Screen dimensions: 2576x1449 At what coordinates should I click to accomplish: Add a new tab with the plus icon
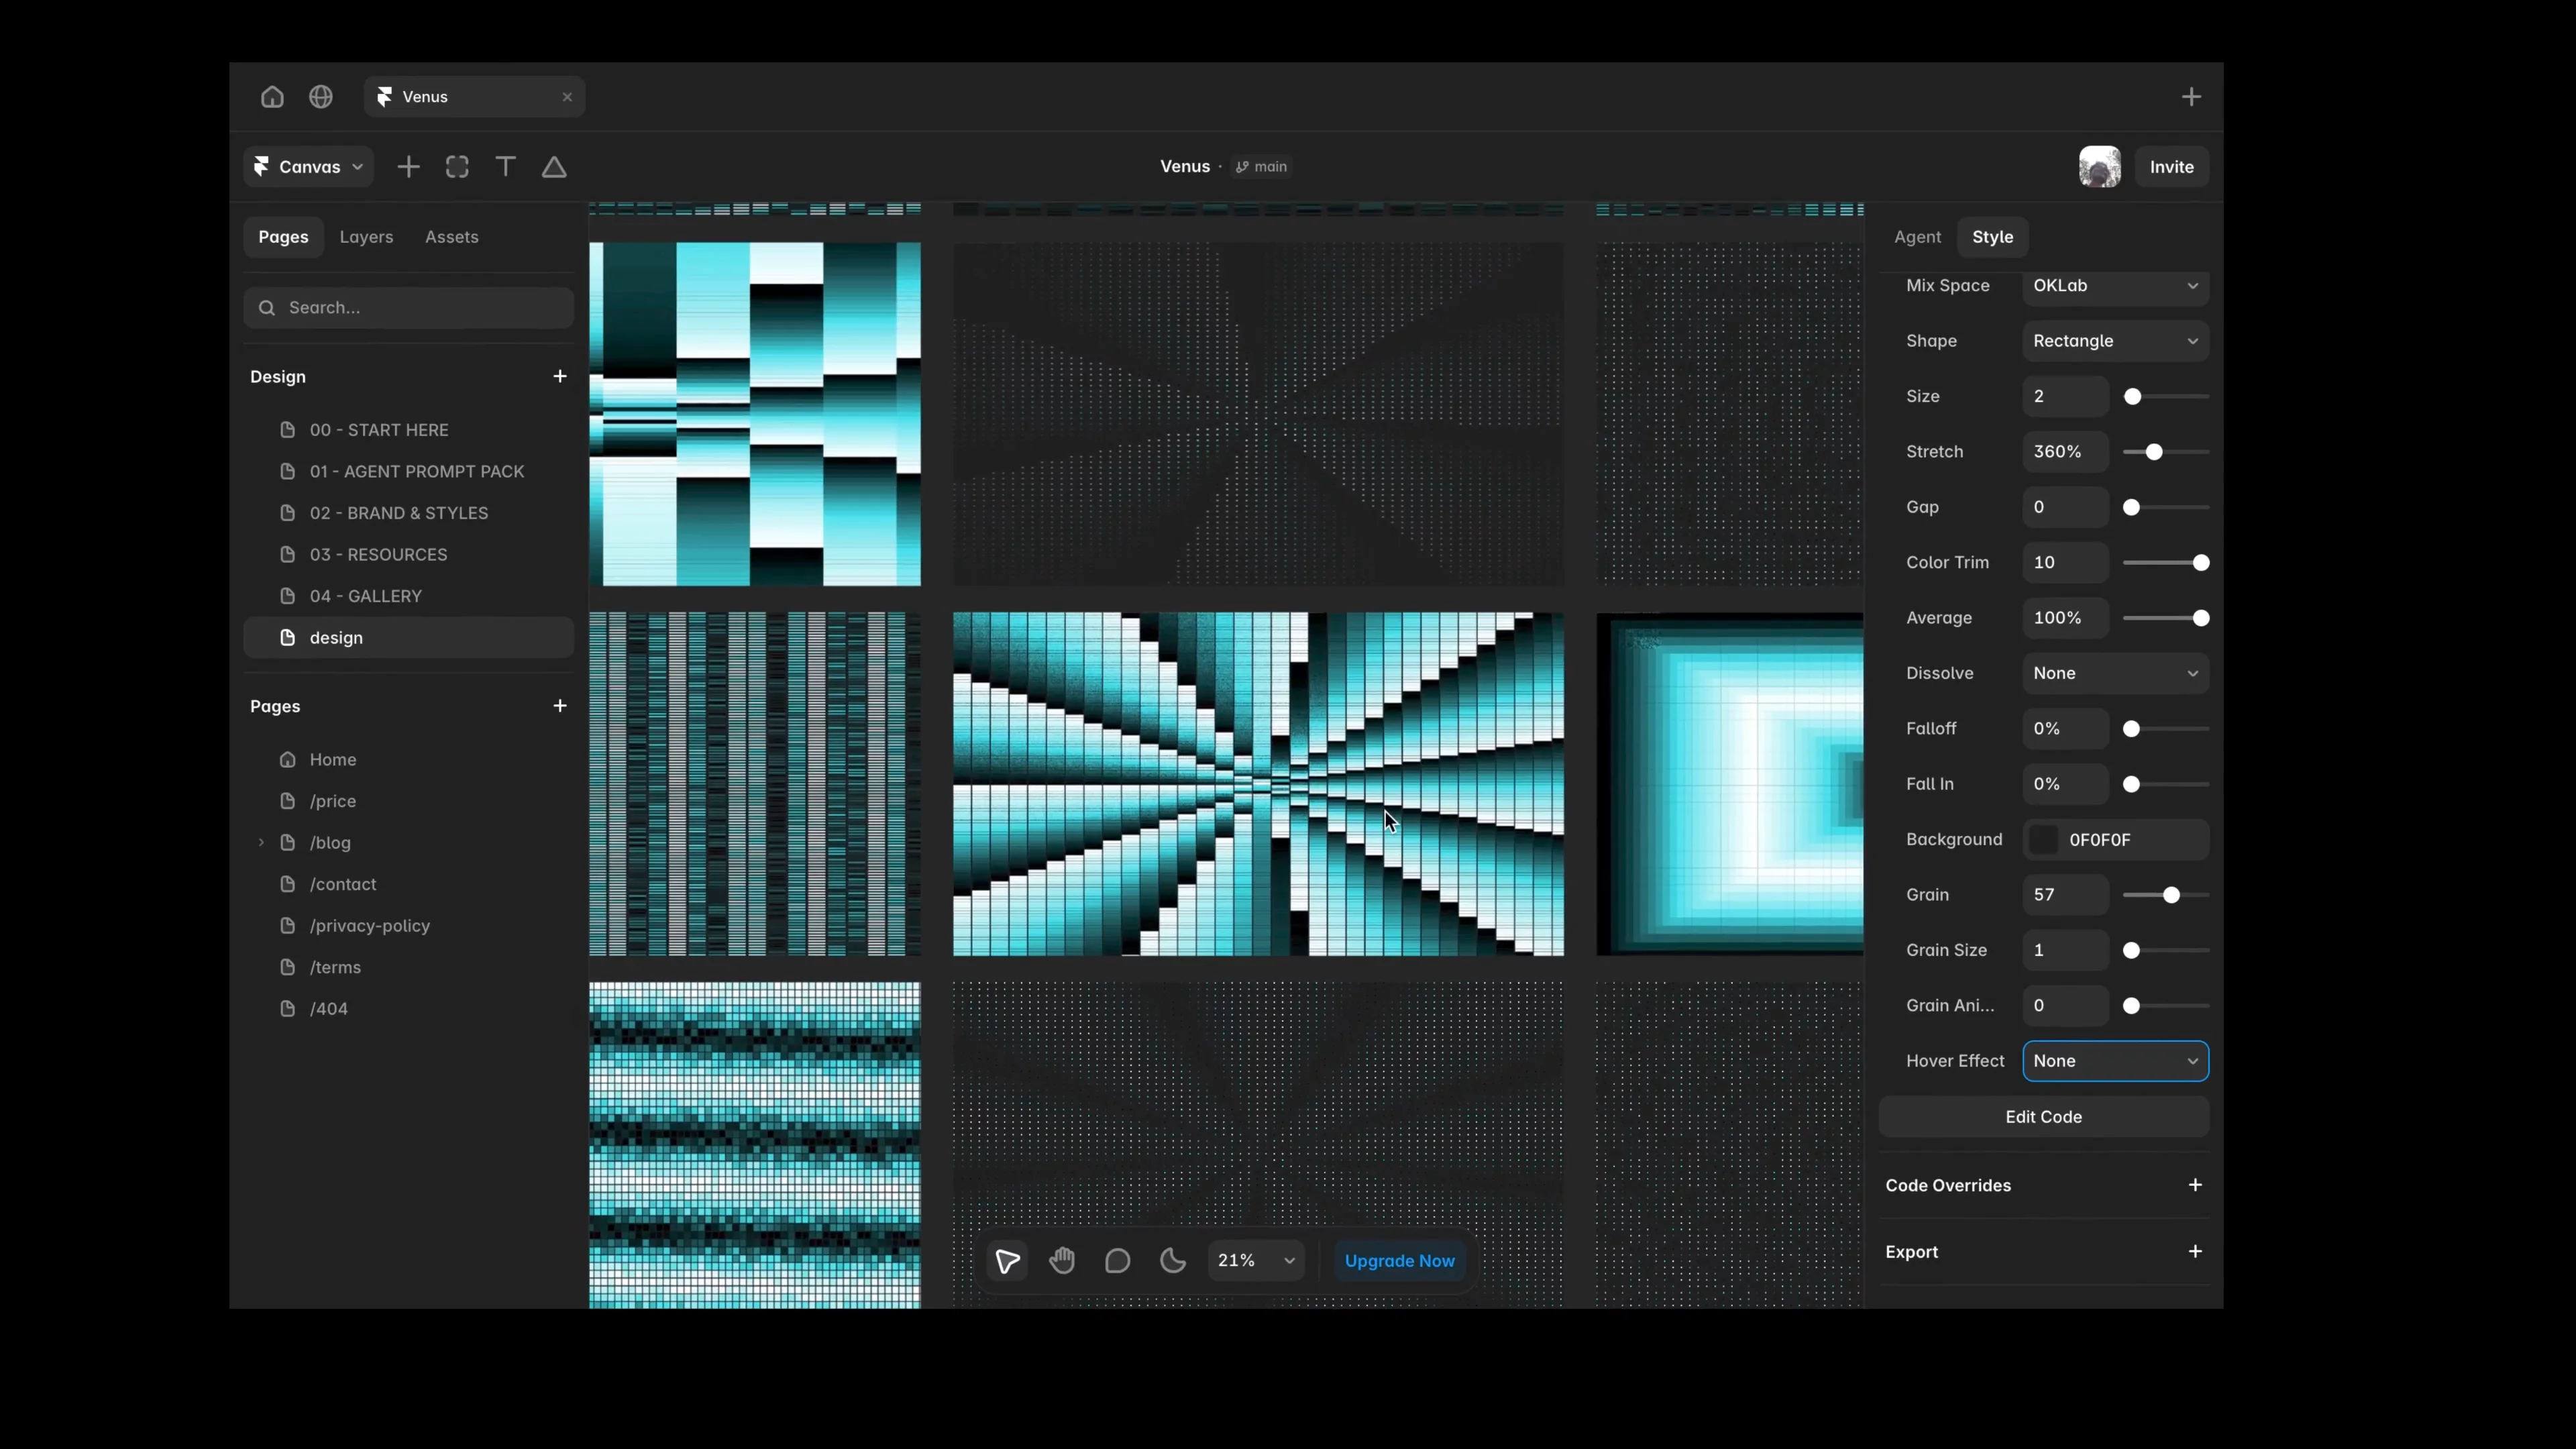point(2191,97)
